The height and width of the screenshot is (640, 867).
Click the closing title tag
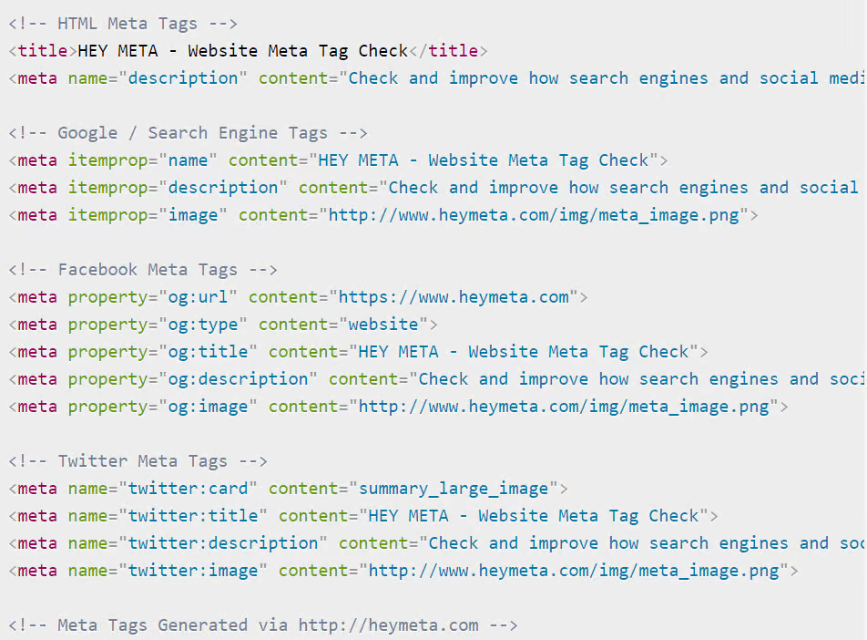point(448,51)
